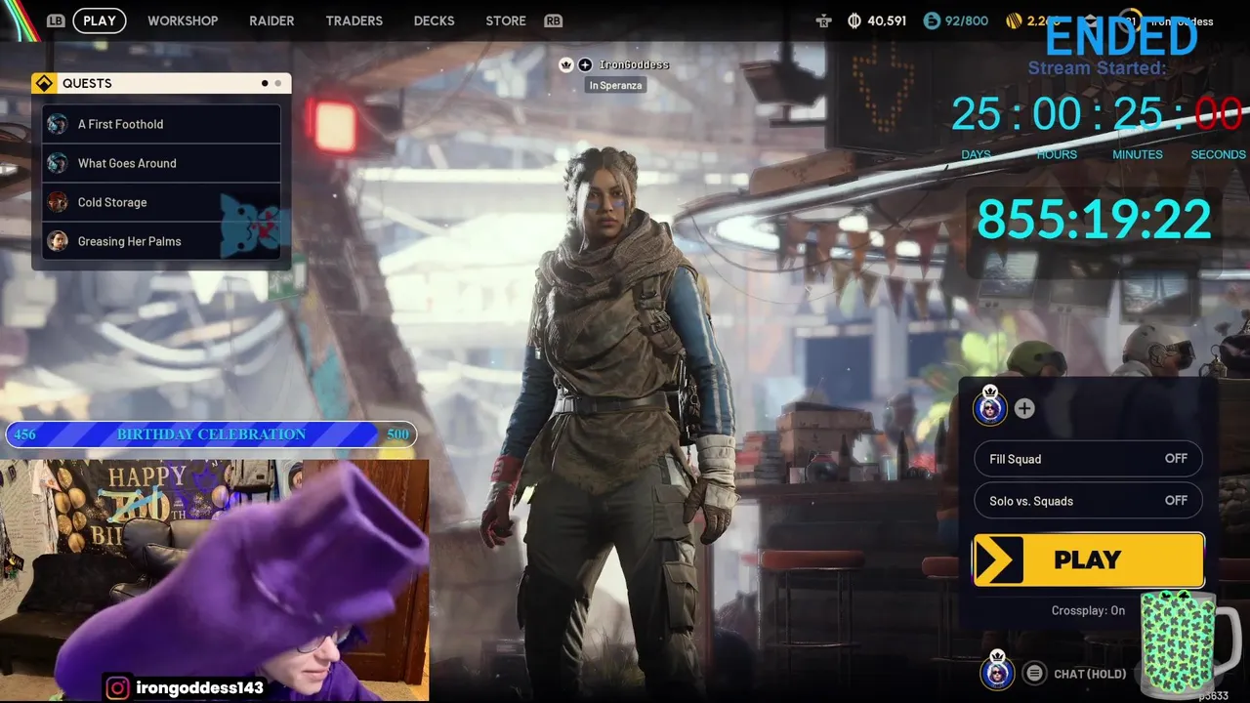Click the player avatar beside the chat icon
The image size is (1250, 703).
997,670
